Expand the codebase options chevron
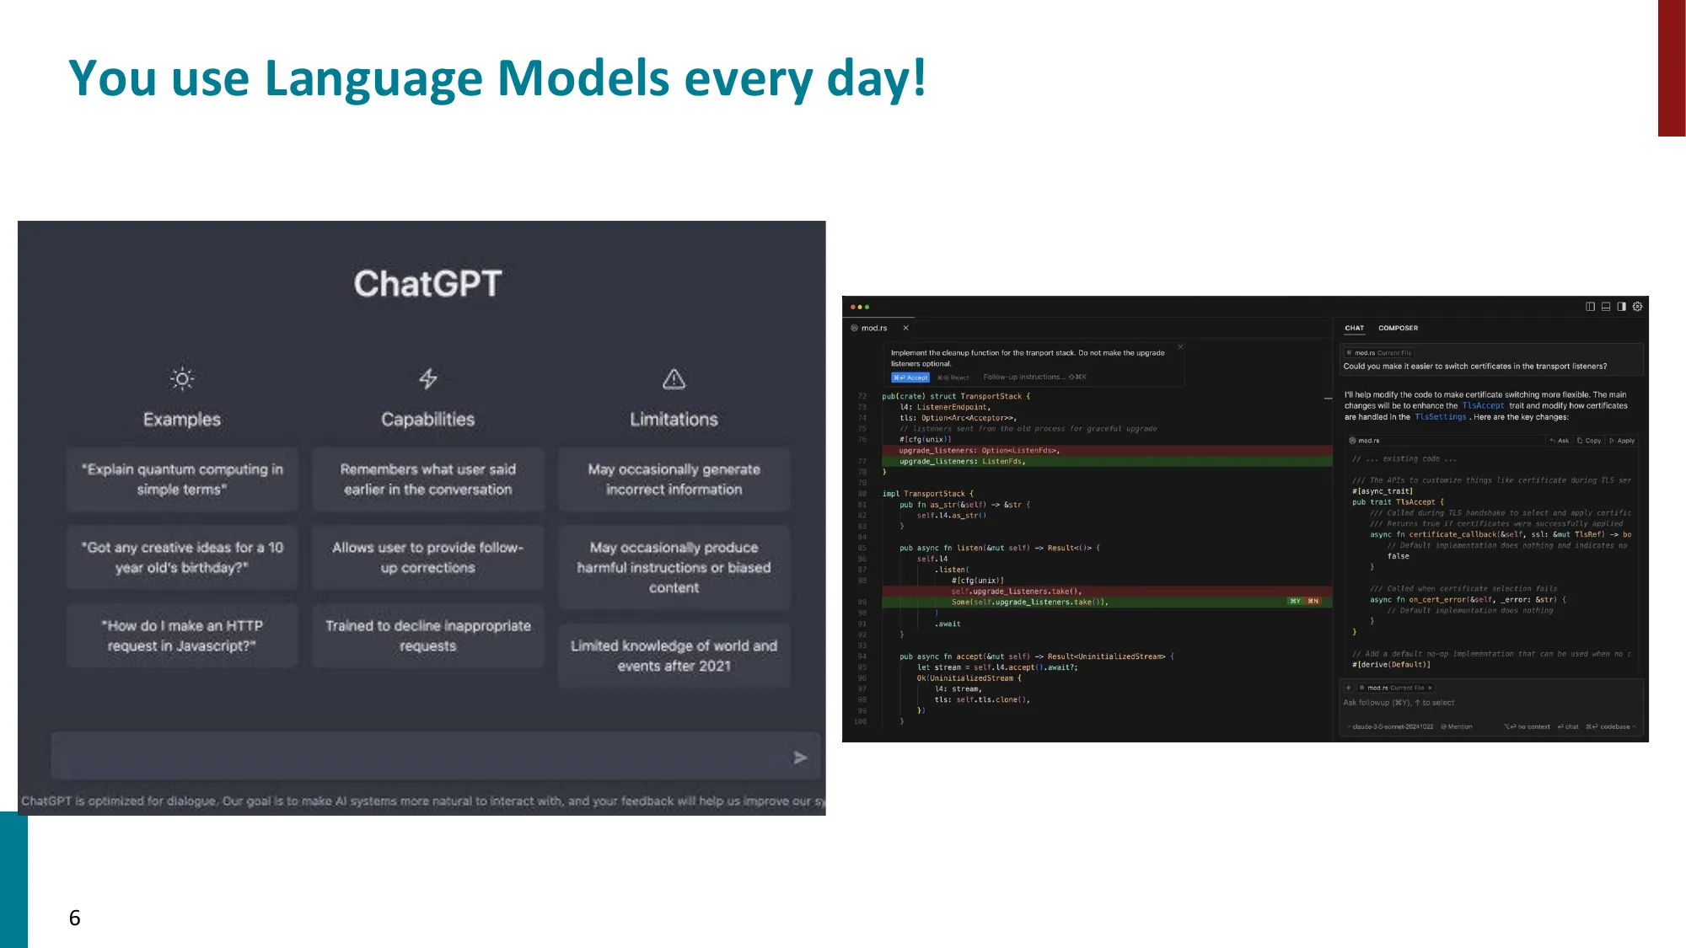 coord(1634,726)
